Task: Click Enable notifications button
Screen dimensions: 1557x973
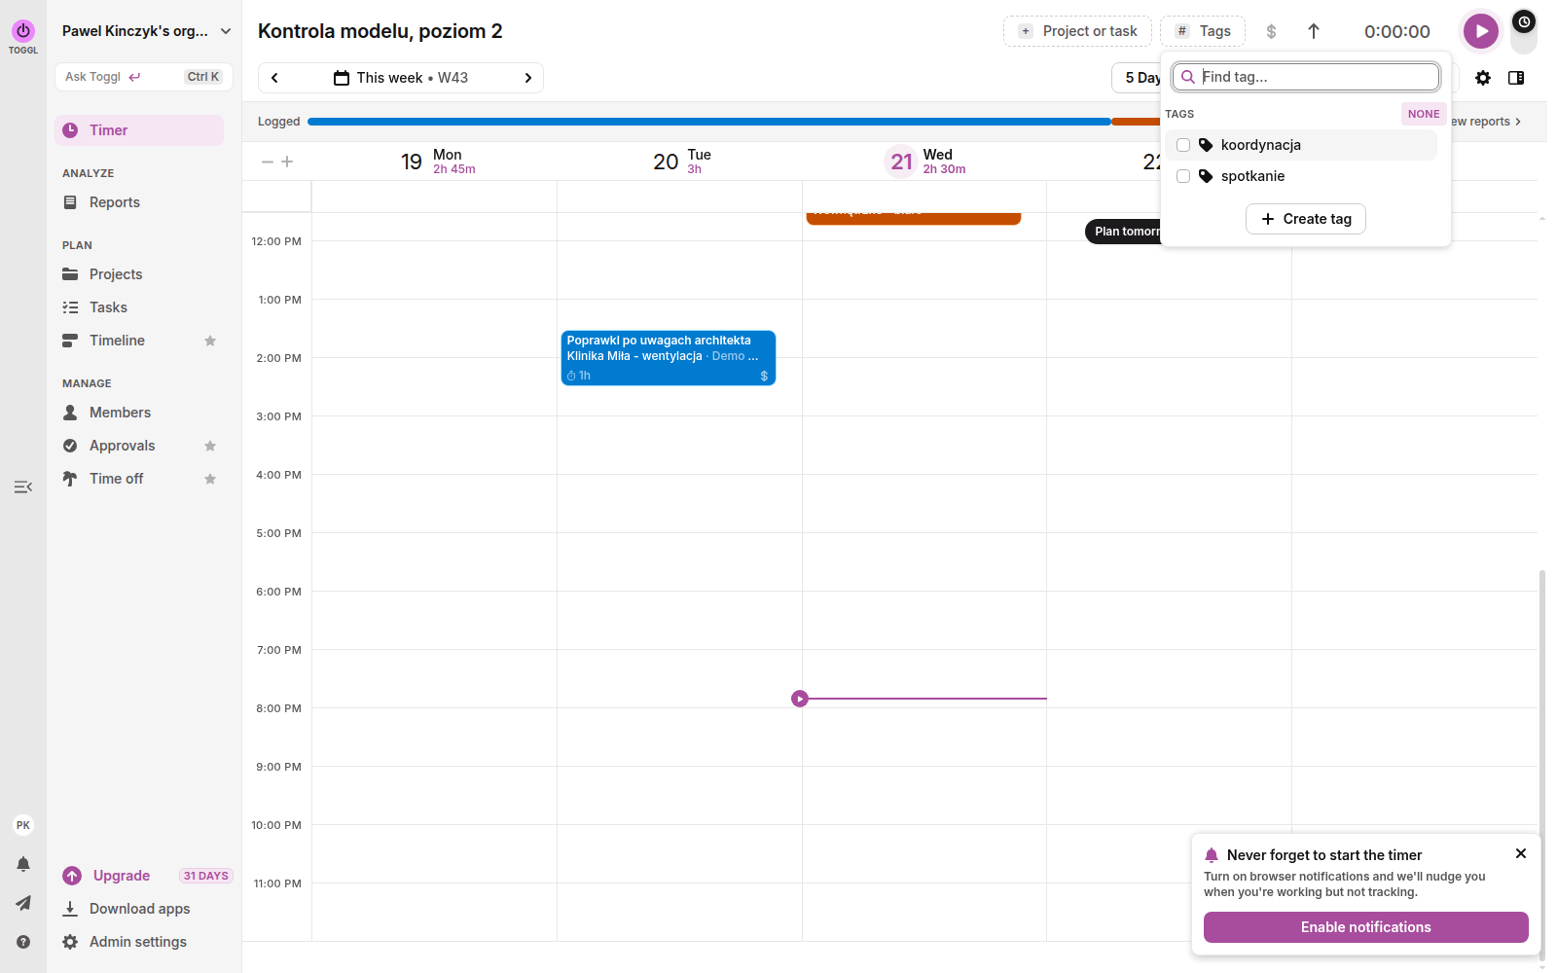Action: 1365,927
